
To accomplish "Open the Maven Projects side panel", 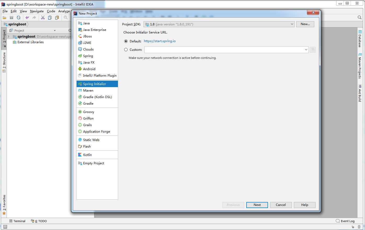I will point(360,66).
